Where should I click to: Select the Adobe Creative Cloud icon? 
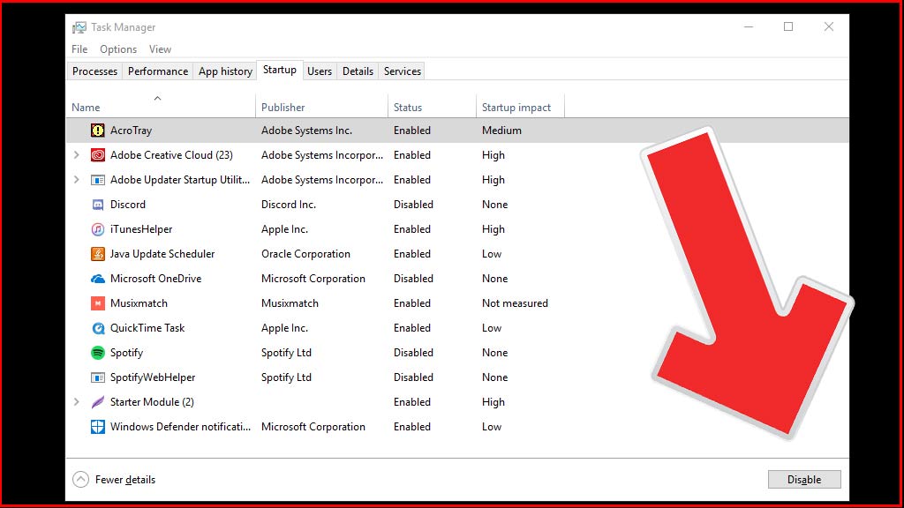pos(97,154)
